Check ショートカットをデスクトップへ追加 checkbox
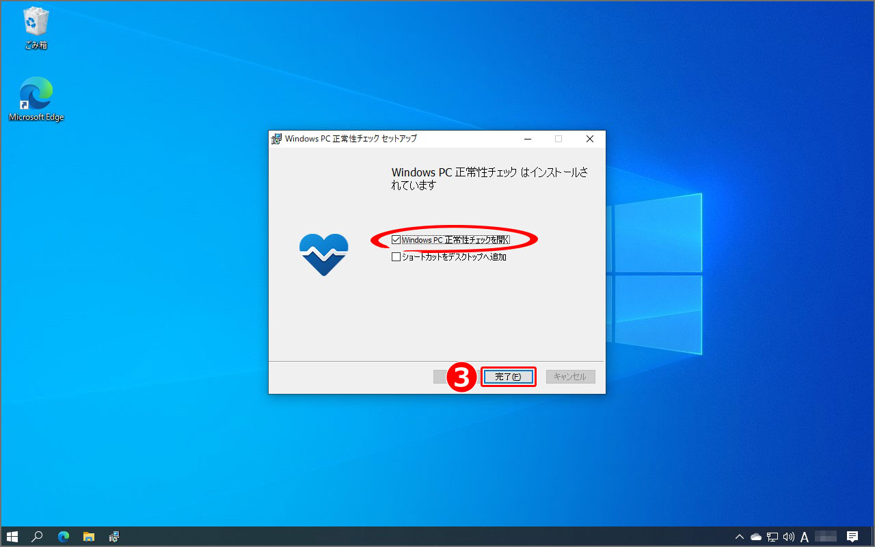Image resolution: width=875 pixels, height=547 pixels. pyautogui.click(x=396, y=257)
